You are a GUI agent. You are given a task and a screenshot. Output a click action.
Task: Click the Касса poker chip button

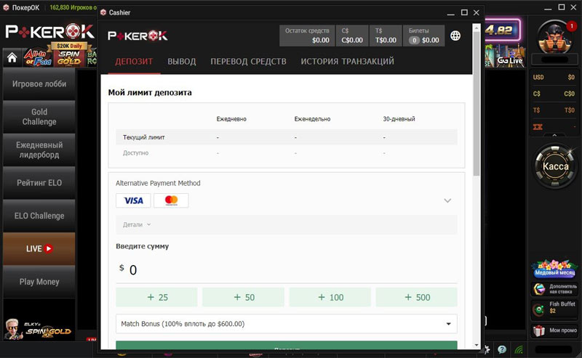(x=555, y=166)
